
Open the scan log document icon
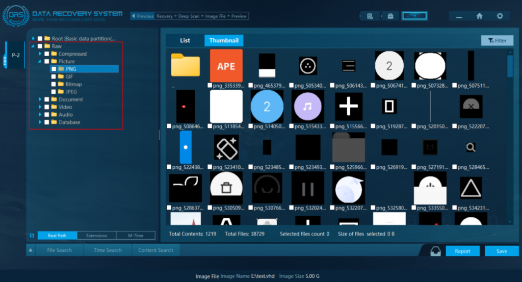pos(370,16)
